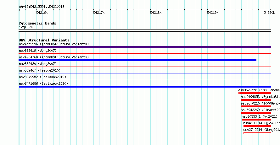Screen dimensions: 280x145
Task: Open the nsv5942269 Almarri label
Action: click(260, 110)
